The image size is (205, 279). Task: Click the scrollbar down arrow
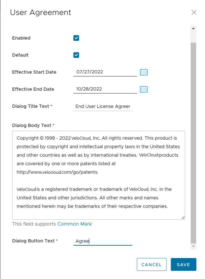(193, 246)
